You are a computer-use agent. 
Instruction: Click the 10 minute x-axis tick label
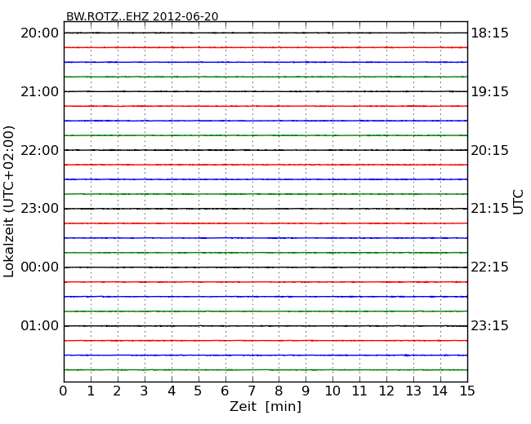click(332, 391)
